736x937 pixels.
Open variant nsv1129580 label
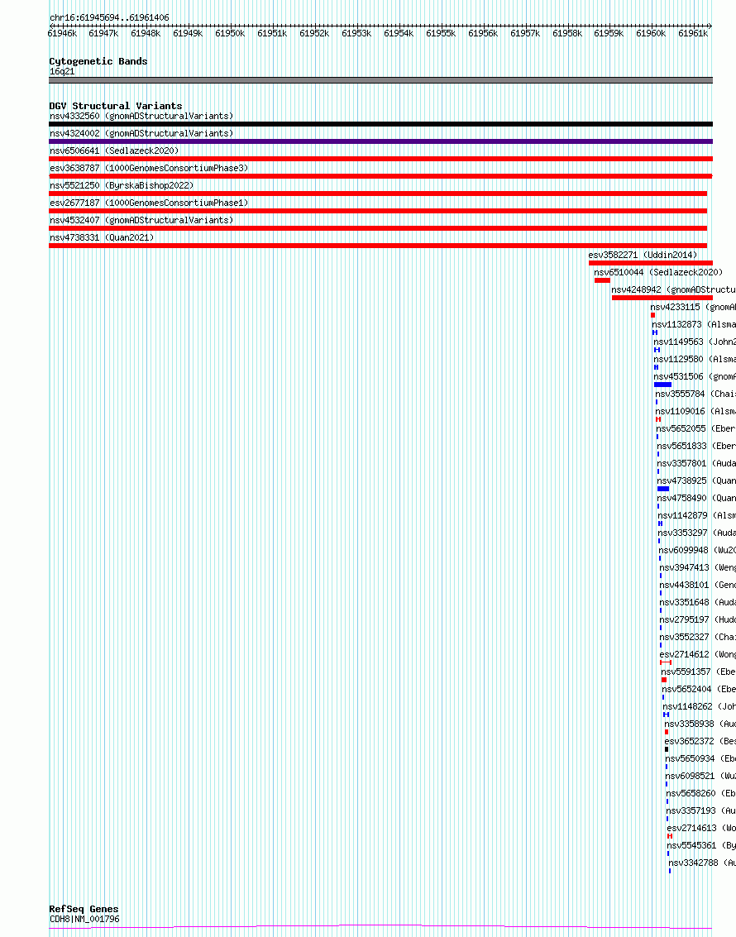click(695, 359)
